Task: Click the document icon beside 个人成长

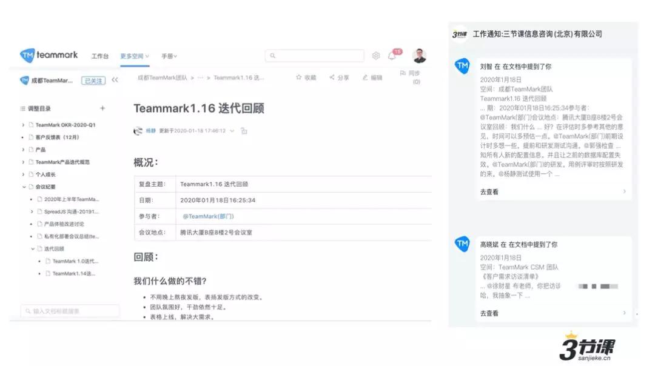Action: click(x=31, y=175)
